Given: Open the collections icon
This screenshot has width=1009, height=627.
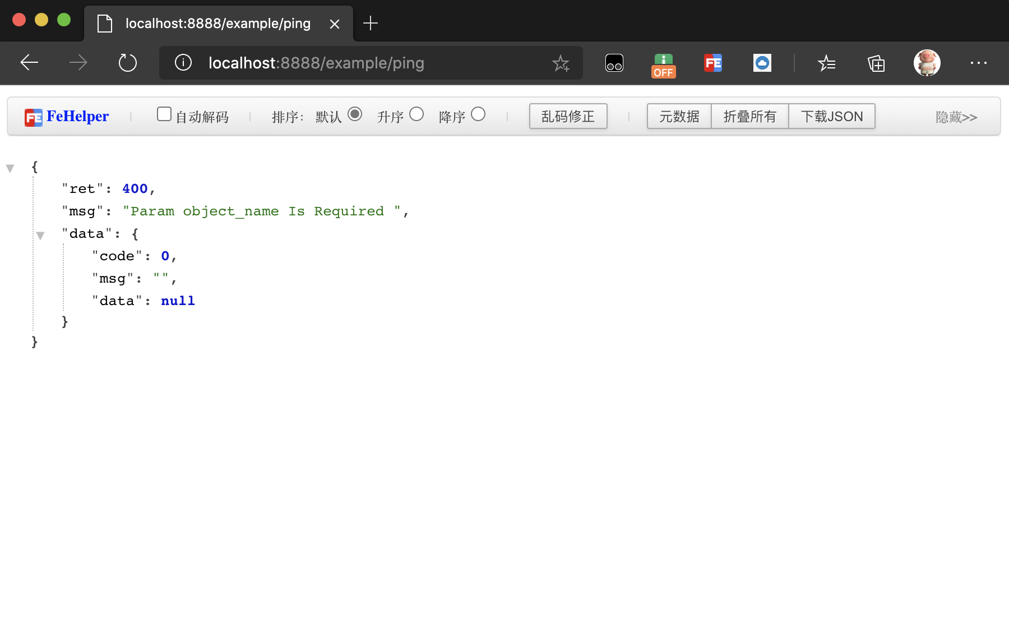Looking at the screenshot, I should [x=876, y=63].
